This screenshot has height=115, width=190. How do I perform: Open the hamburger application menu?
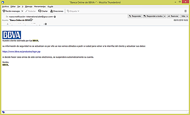185,11
